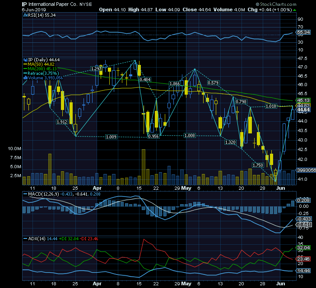Screen dimensions: 316x288
Task: Click the 1.912 retrace label
Action: 62,122
